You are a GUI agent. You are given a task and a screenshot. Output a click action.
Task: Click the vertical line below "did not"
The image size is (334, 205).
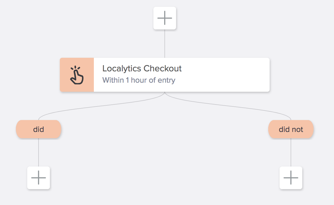291,153
